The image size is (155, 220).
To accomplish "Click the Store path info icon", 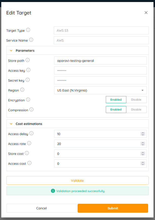I will (28, 60).
